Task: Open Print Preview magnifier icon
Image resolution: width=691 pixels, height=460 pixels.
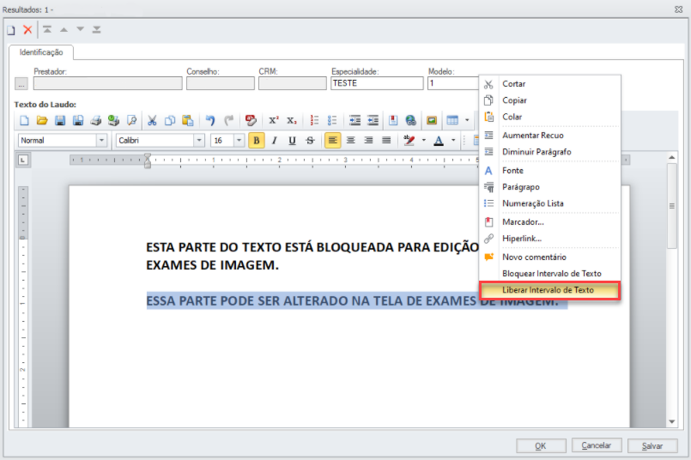Action: 131,120
